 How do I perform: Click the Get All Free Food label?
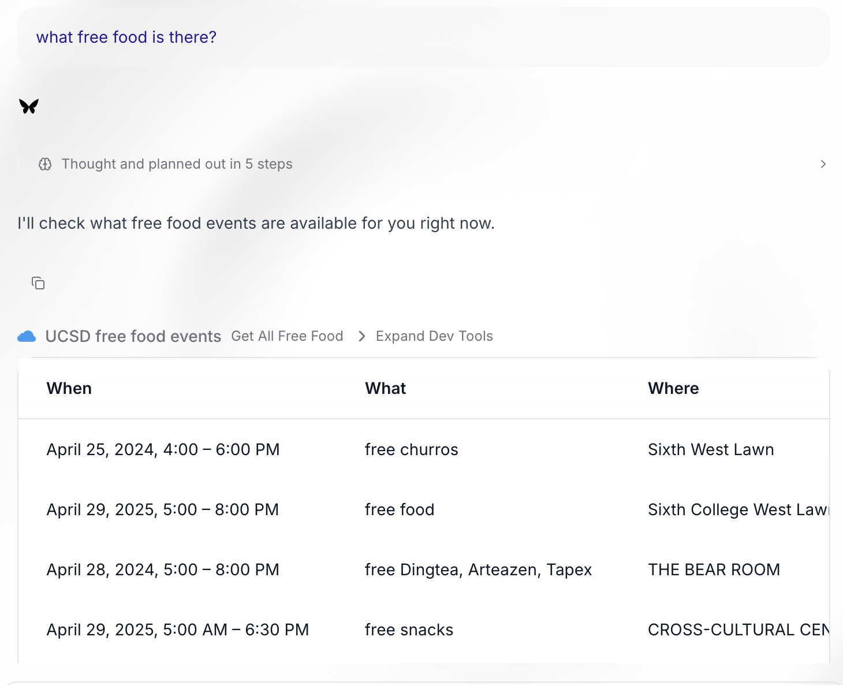pyautogui.click(x=287, y=336)
